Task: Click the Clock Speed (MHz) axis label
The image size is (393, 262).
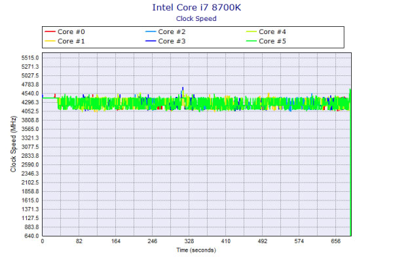Action: click(x=13, y=144)
